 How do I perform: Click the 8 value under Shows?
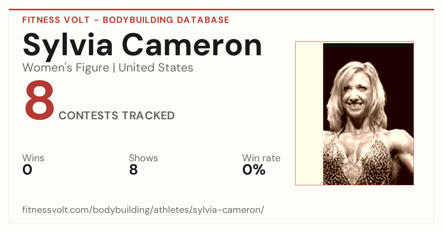click(x=133, y=170)
